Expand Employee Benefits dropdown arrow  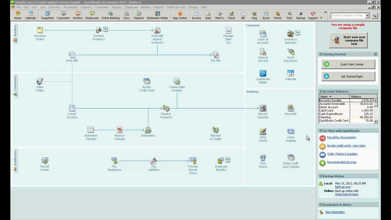tap(228, 160)
